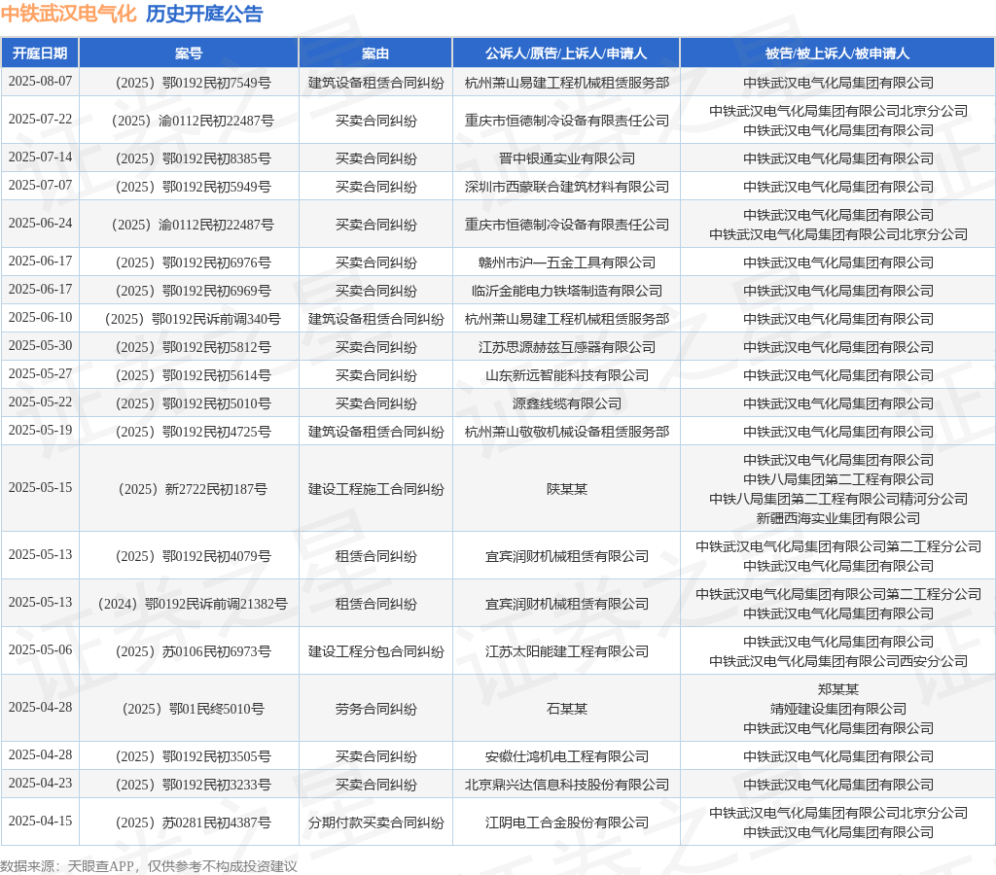Screen dimensions: 996x875
Task: Click case number "(2025)鄂0192民初4725号"
Action: (x=194, y=432)
